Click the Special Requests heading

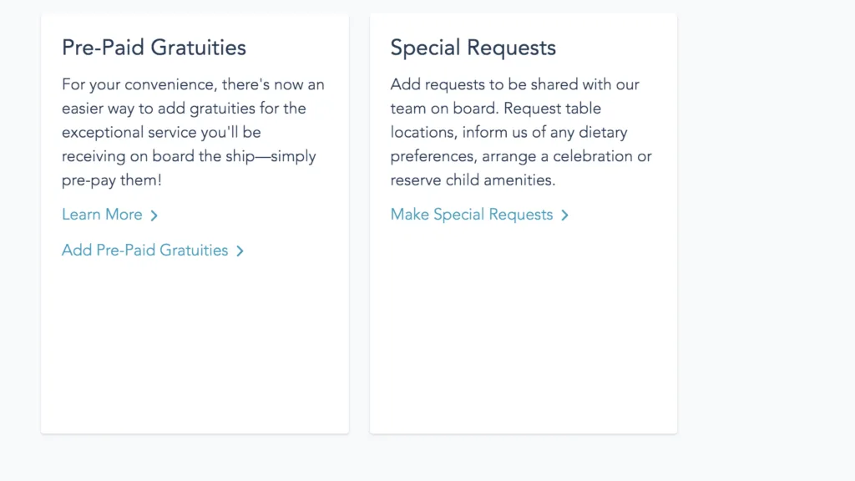click(x=473, y=48)
